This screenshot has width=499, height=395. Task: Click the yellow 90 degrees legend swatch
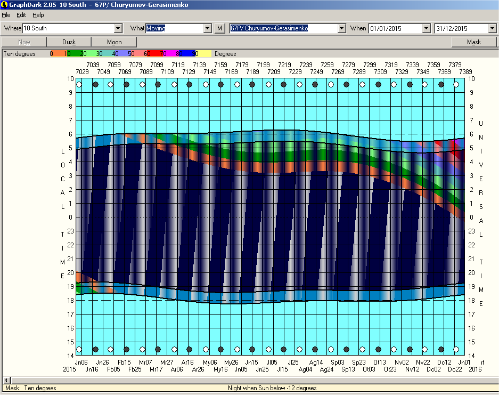coord(204,54)
